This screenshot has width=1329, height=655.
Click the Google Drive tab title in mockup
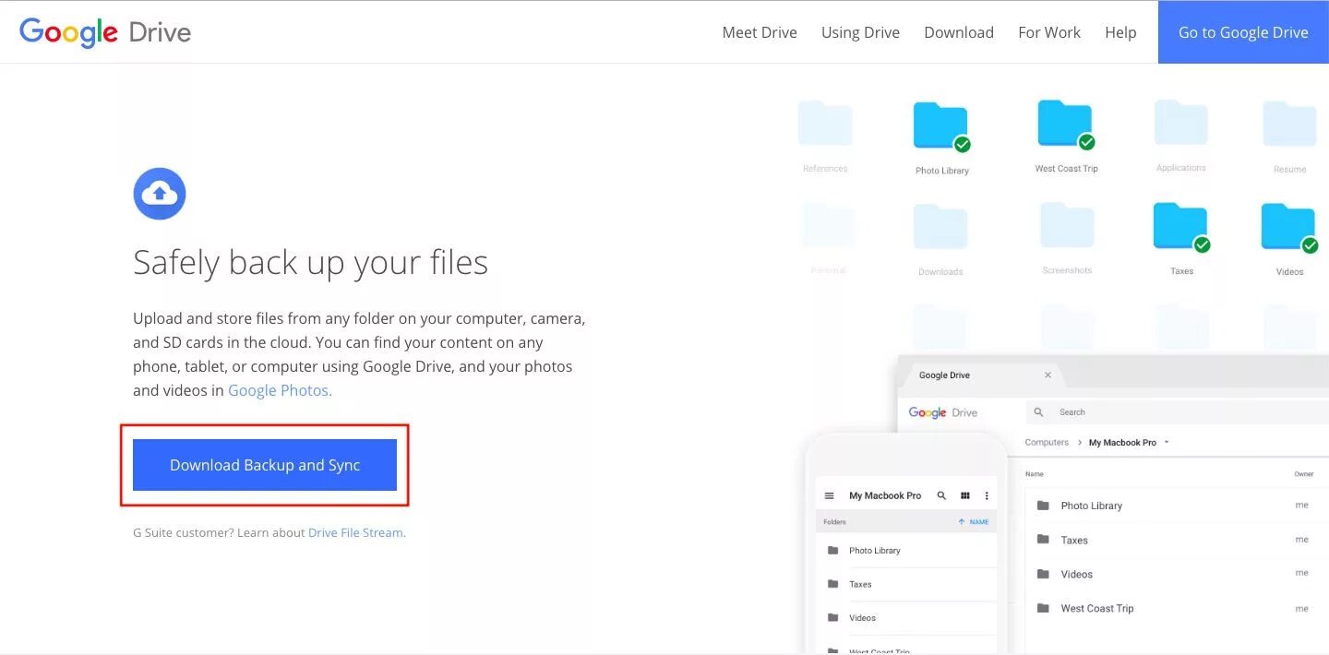pos(944,375)
